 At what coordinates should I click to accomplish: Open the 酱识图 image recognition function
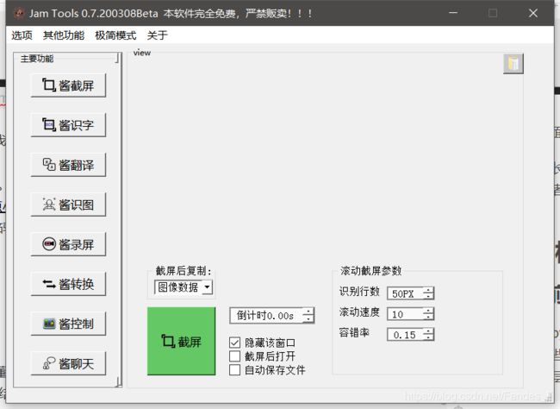coord(68,204)
